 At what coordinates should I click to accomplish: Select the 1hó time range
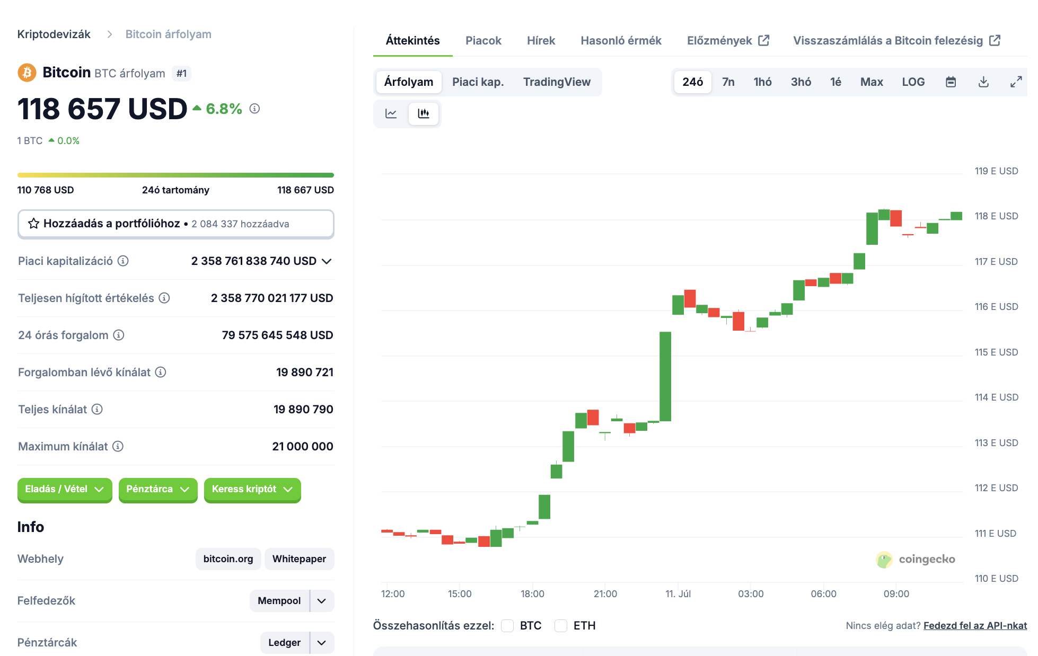coord(763,82)
